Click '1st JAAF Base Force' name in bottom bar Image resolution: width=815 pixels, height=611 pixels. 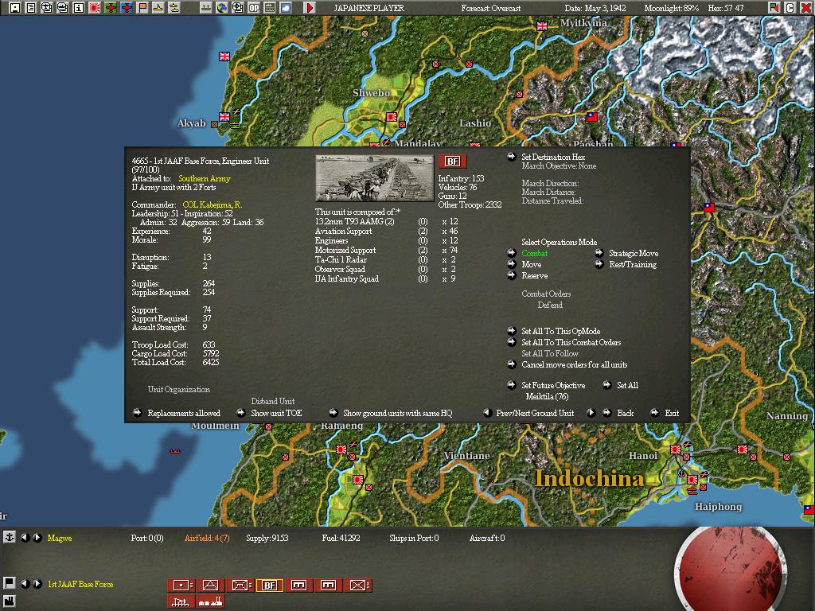[80, 584]
